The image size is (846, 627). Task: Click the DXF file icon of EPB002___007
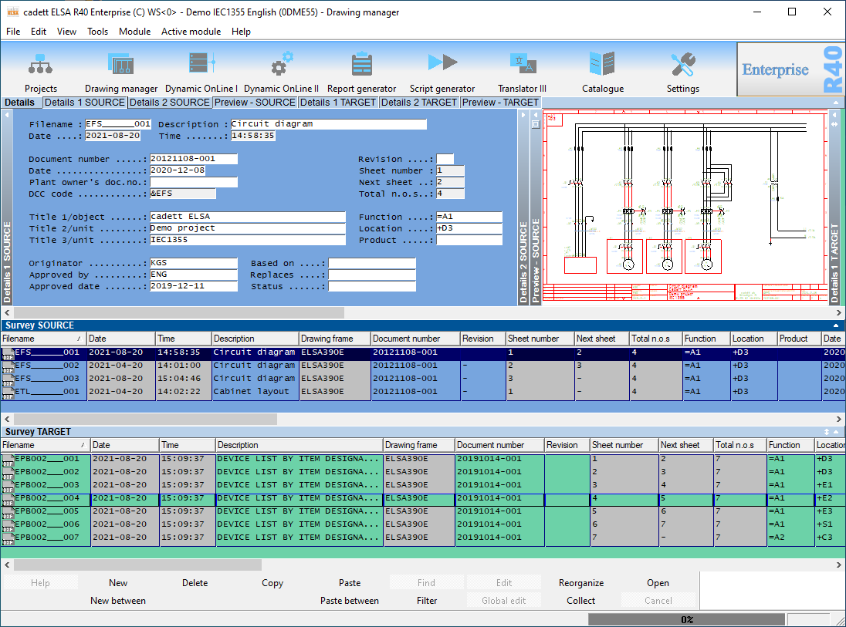coord(8,538)
